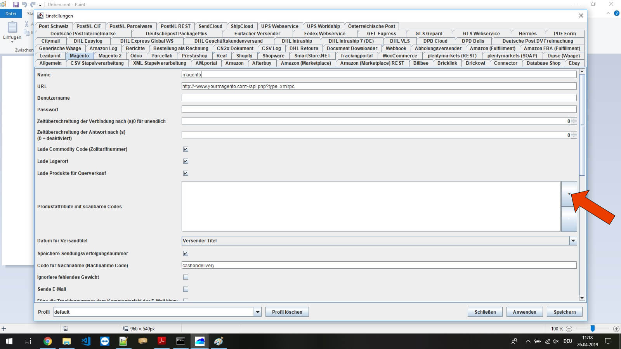
Task: Enable the Sende E-Mail checkbox
Action: [186, 289]
